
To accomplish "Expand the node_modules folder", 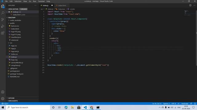I will point(15,20).
